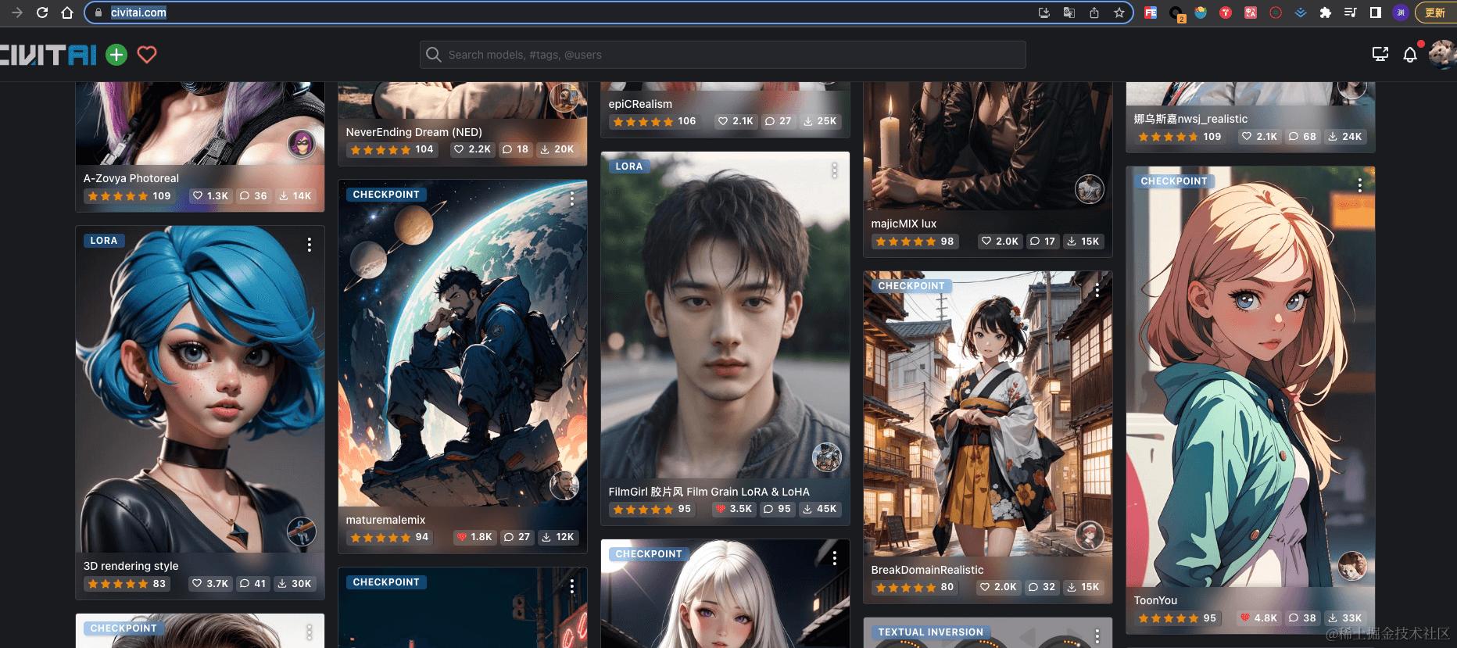
Task: Click the TEXTUAL INVERSION badge
Action: click(930, 632)
